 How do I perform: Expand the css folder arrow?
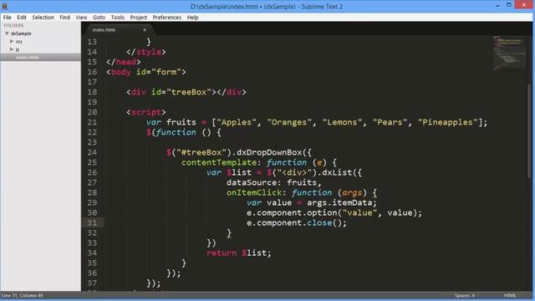tap(12, 41)
